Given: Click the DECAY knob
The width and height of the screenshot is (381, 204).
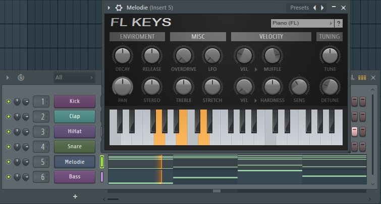Looking at the screenshot, I should pos(123,55).
